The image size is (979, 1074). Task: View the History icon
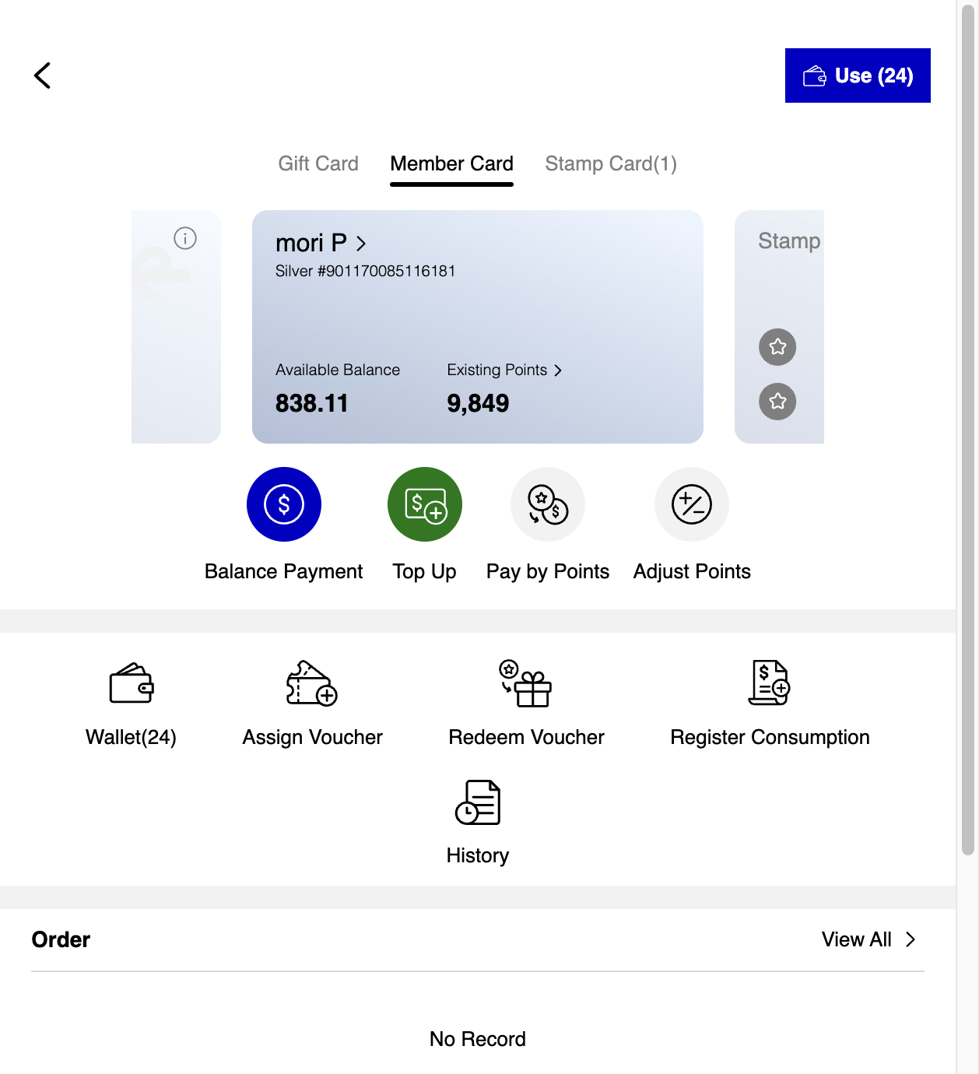(x=478, y=802)
